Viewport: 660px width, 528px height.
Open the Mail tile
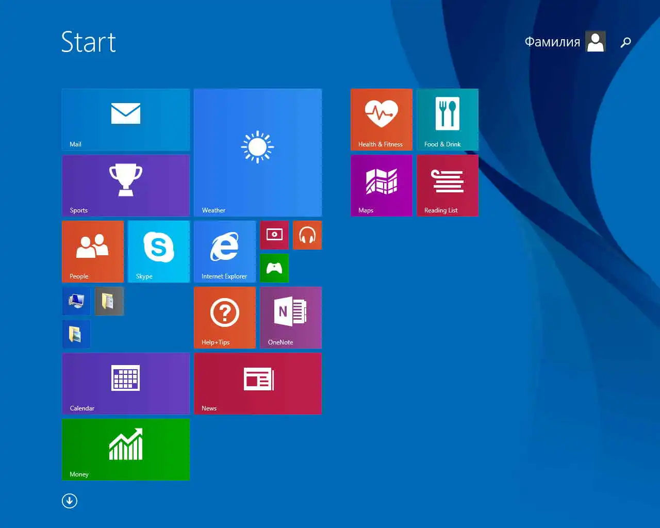pyautogui.click(x=126, y=120)
